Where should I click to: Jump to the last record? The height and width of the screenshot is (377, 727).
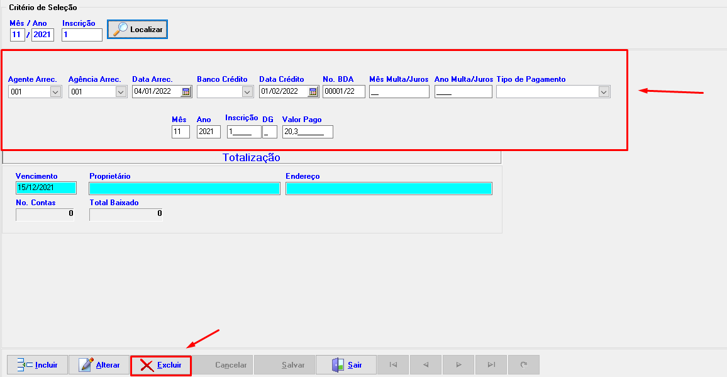[x=491, y=365]
